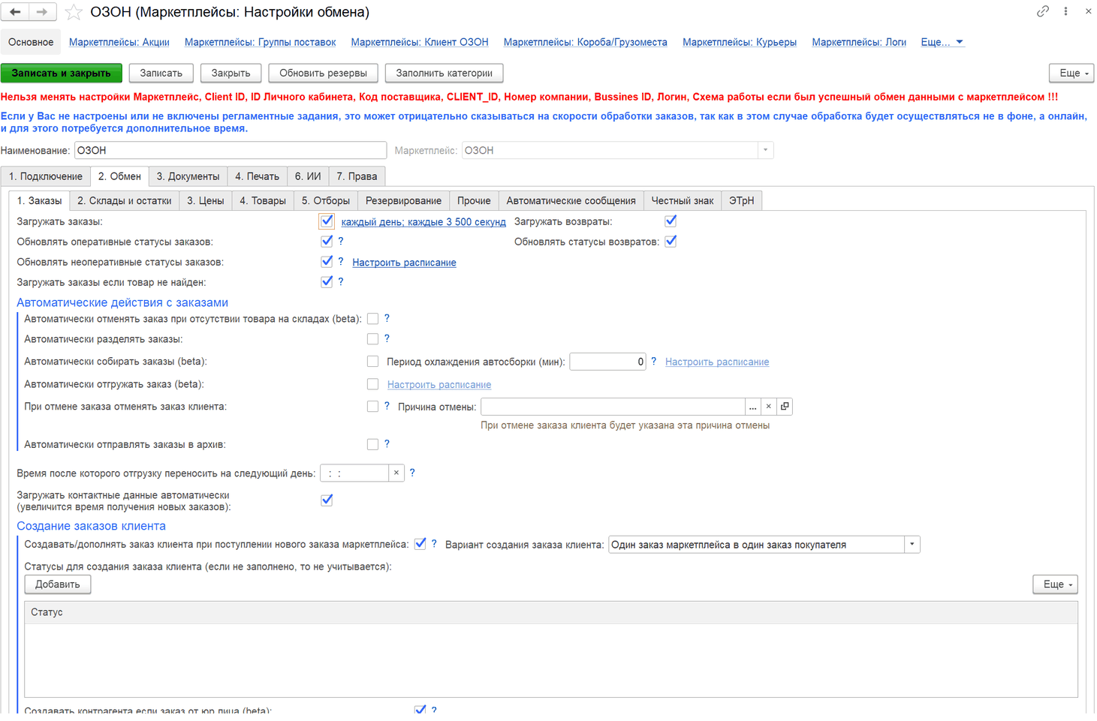
Task: Show help for shipment transfer time field
Action: [412, 473]
